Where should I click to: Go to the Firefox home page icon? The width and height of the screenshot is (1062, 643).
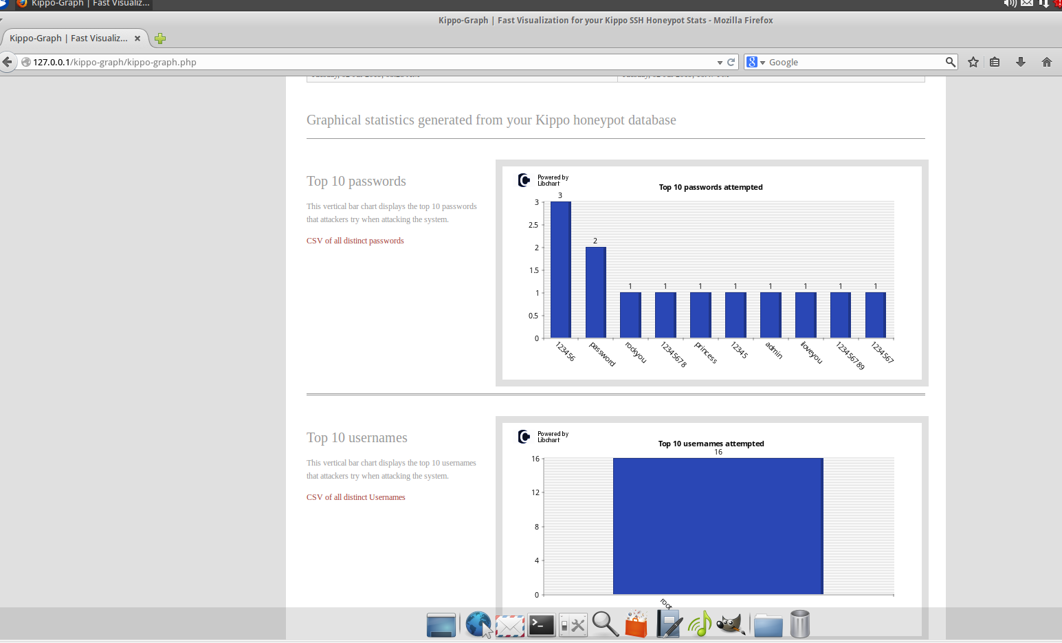click(1047, 62)
